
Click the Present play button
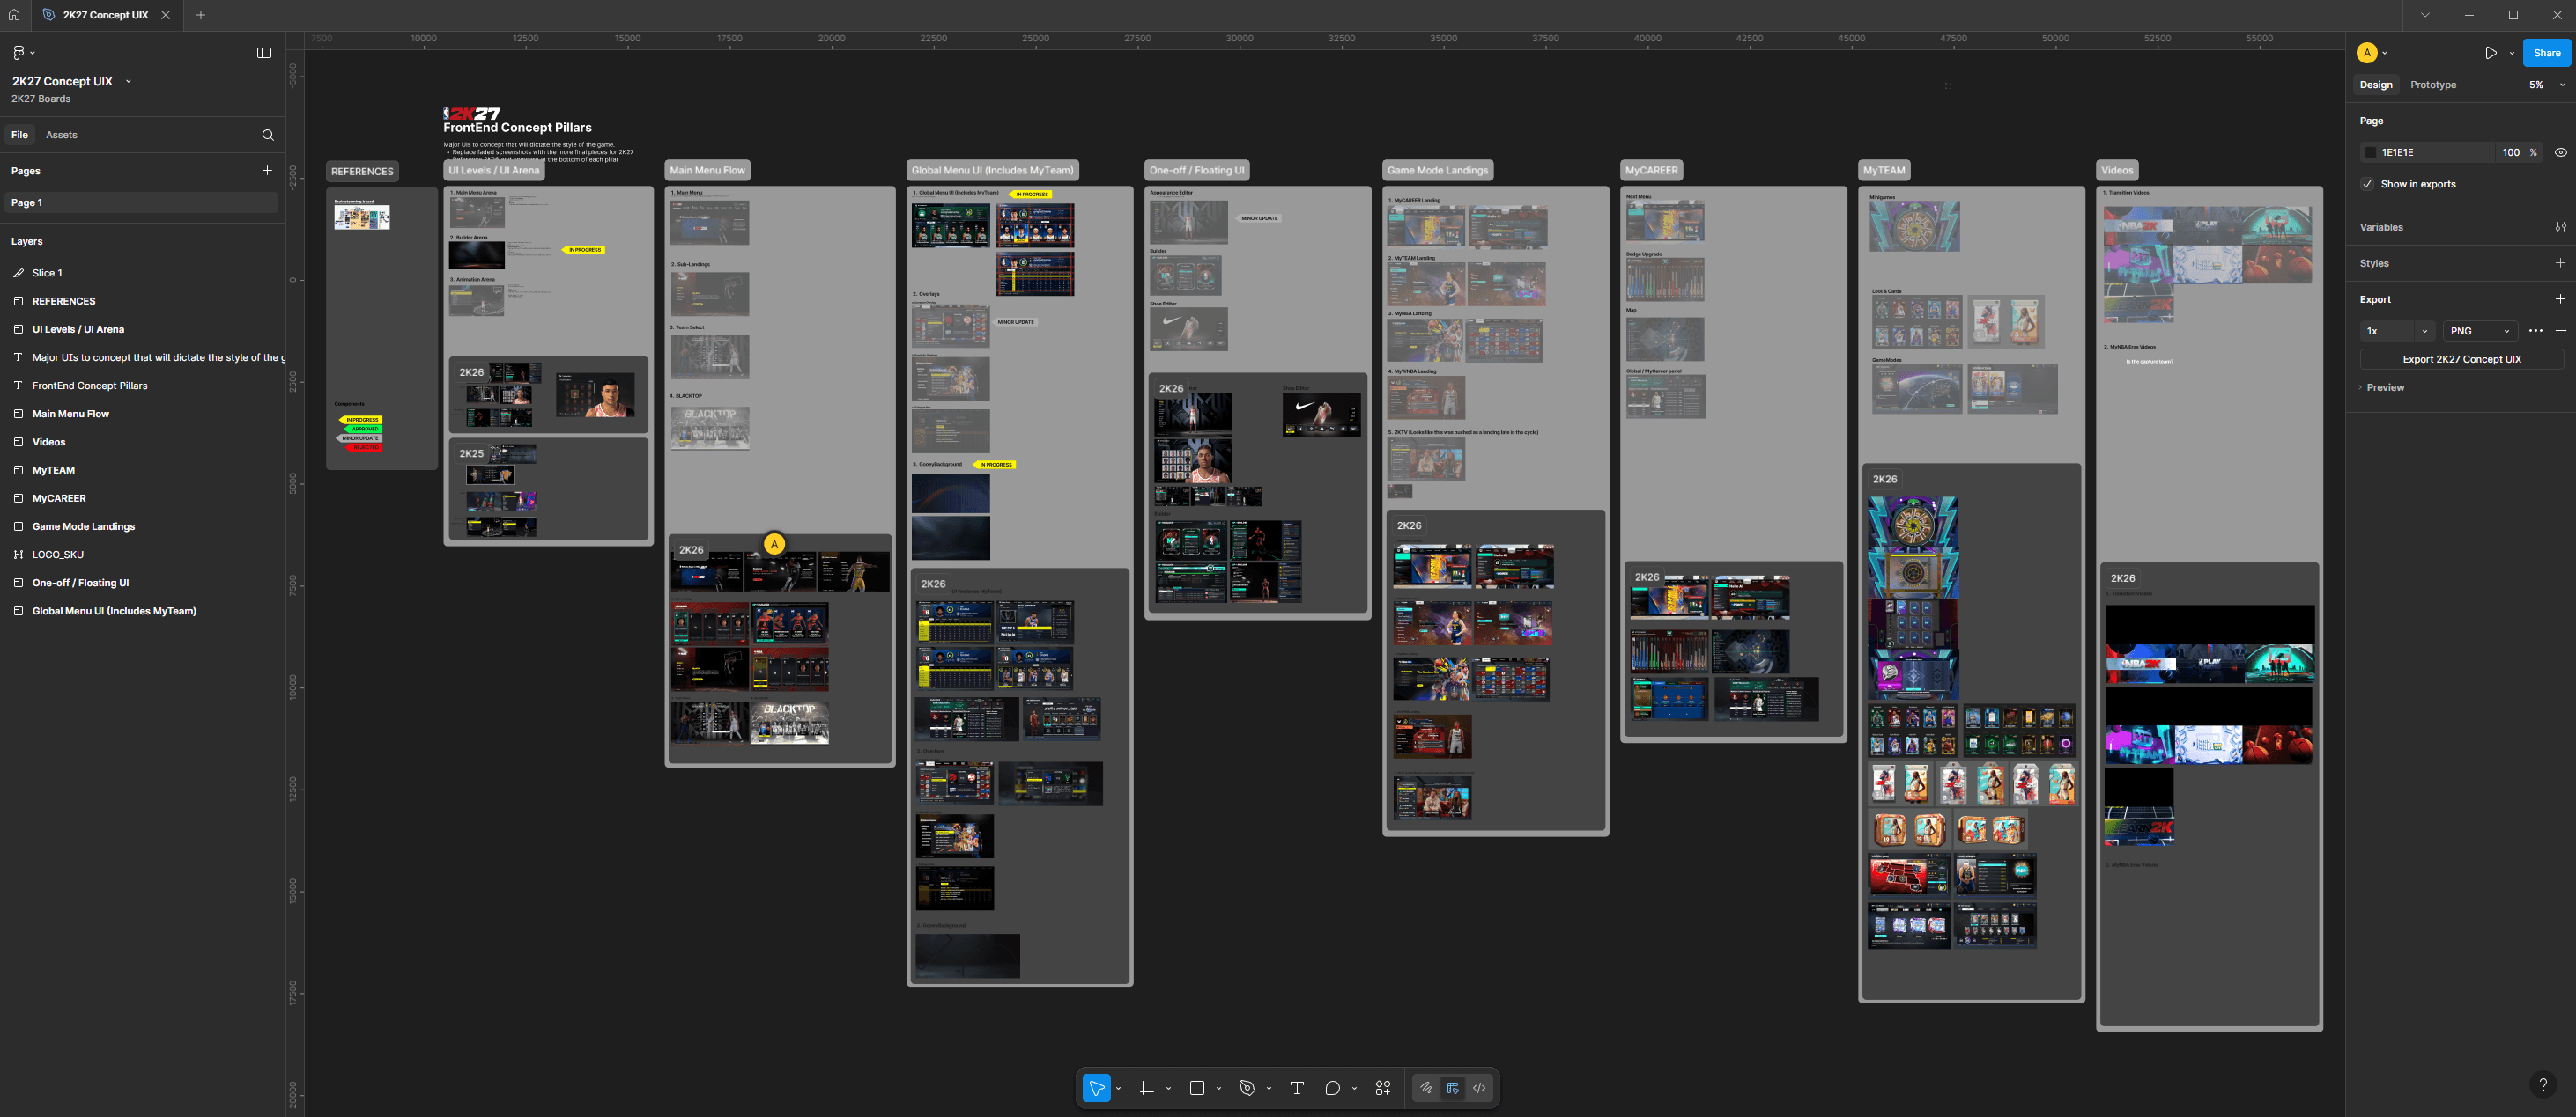point(2490,53)
